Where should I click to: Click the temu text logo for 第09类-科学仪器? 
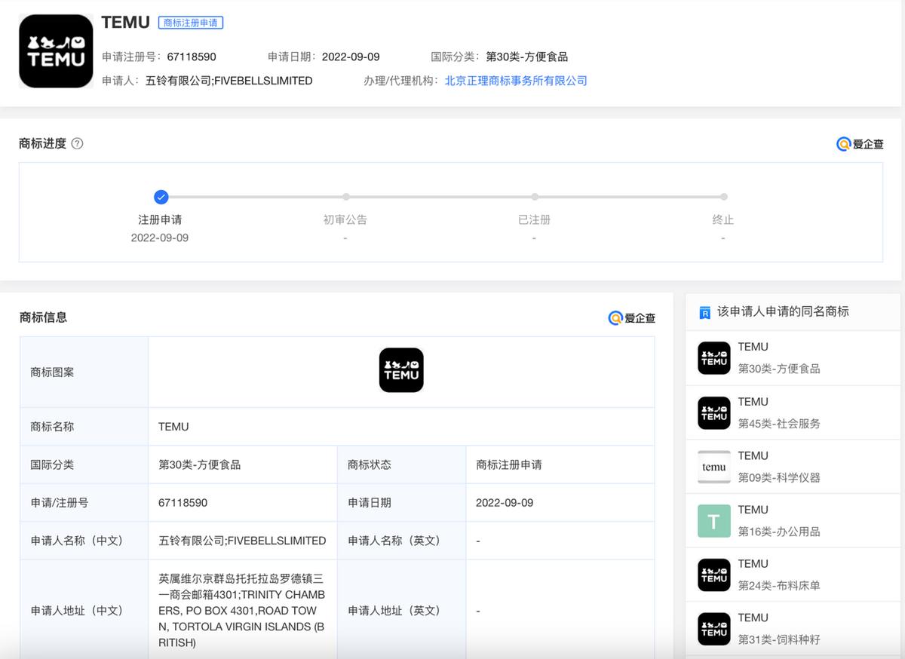pos(713,467)
